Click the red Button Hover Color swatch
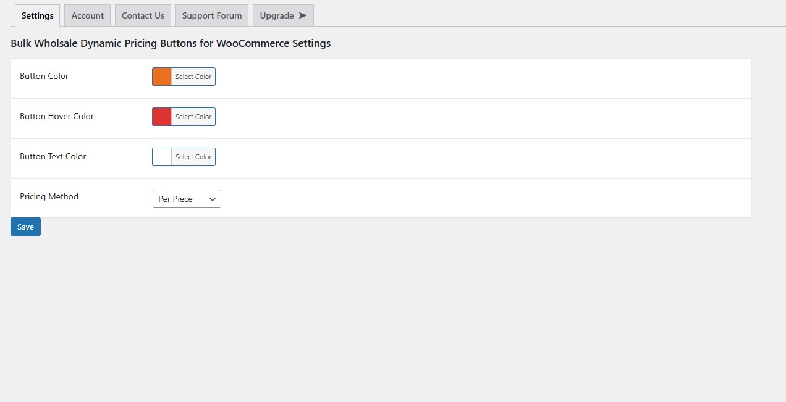The width and height of the screenshot is (786, 402). [162, 117]
